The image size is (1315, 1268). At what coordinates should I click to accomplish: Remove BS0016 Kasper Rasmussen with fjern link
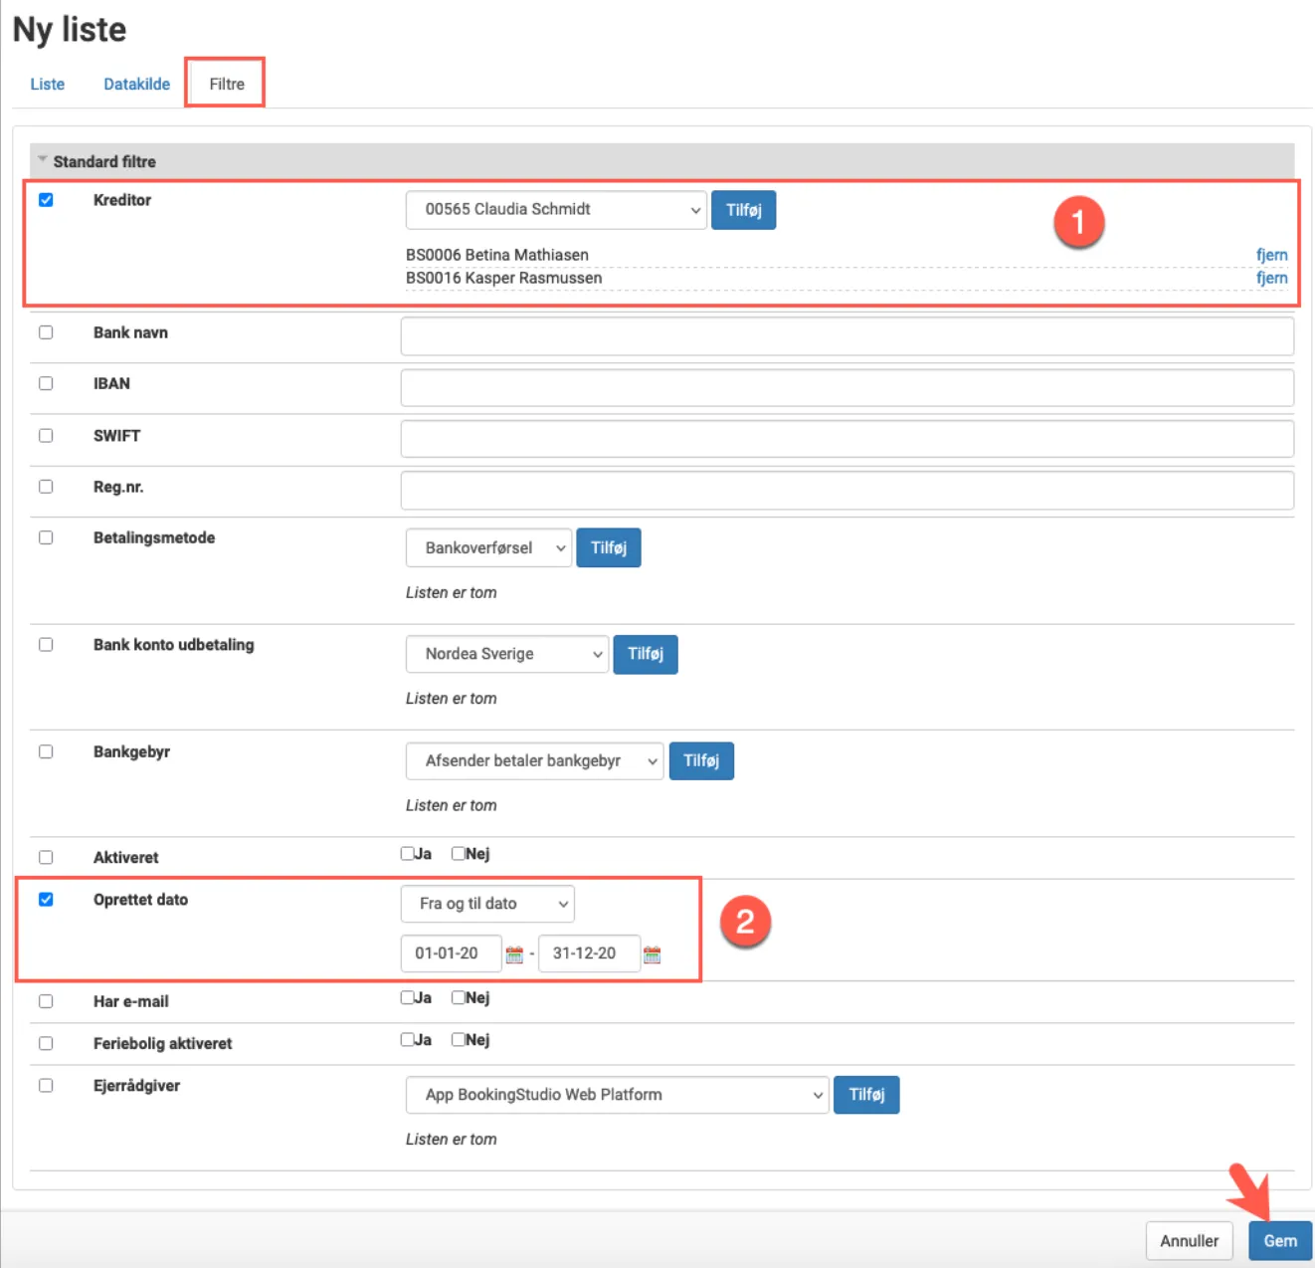pyautogui.click(x=1271, y=278)
